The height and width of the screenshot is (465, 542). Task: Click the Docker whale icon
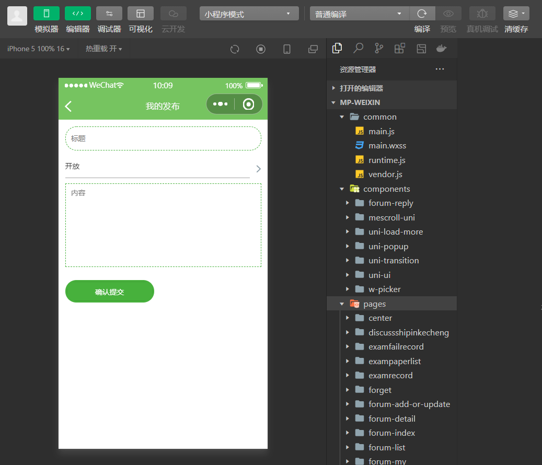click(442, 49)
